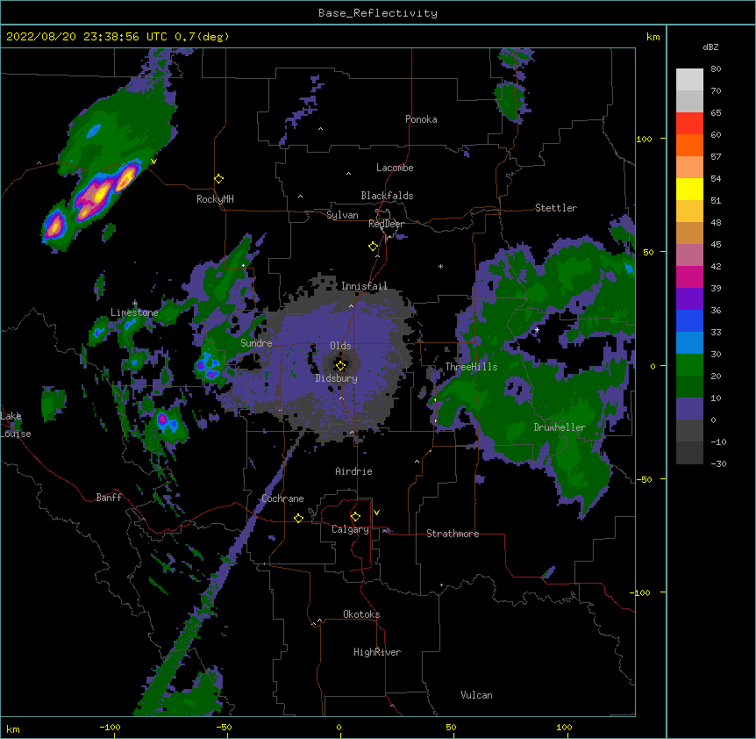Screen dimensions: 756x739
Task: Click the Ponoka town label
Action: [x=421, y=119]
